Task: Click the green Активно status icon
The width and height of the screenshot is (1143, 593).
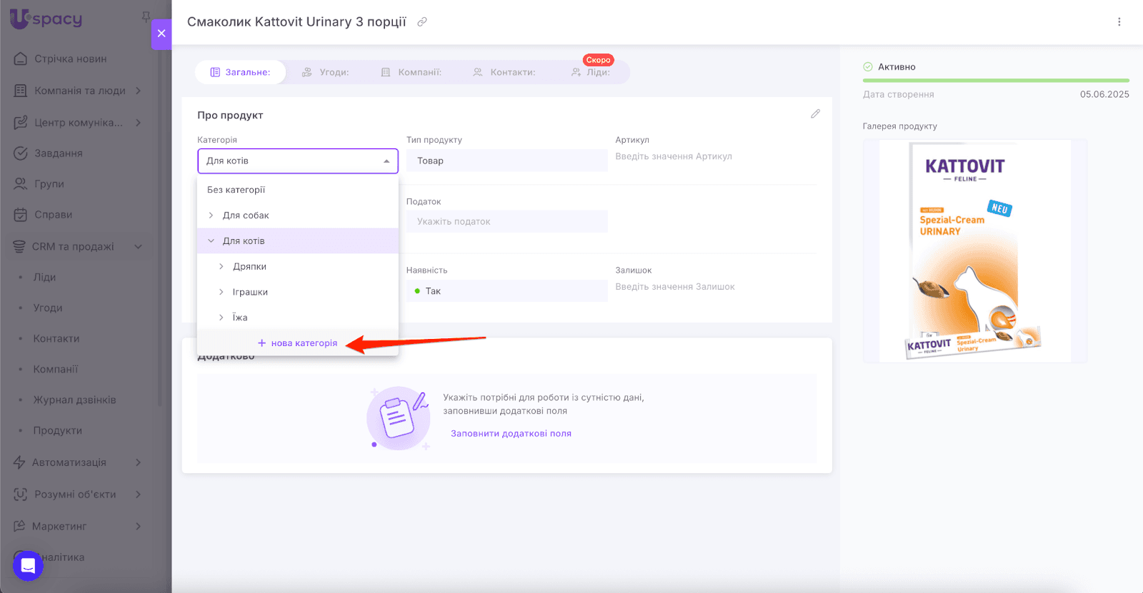Action: coord(868,67)
